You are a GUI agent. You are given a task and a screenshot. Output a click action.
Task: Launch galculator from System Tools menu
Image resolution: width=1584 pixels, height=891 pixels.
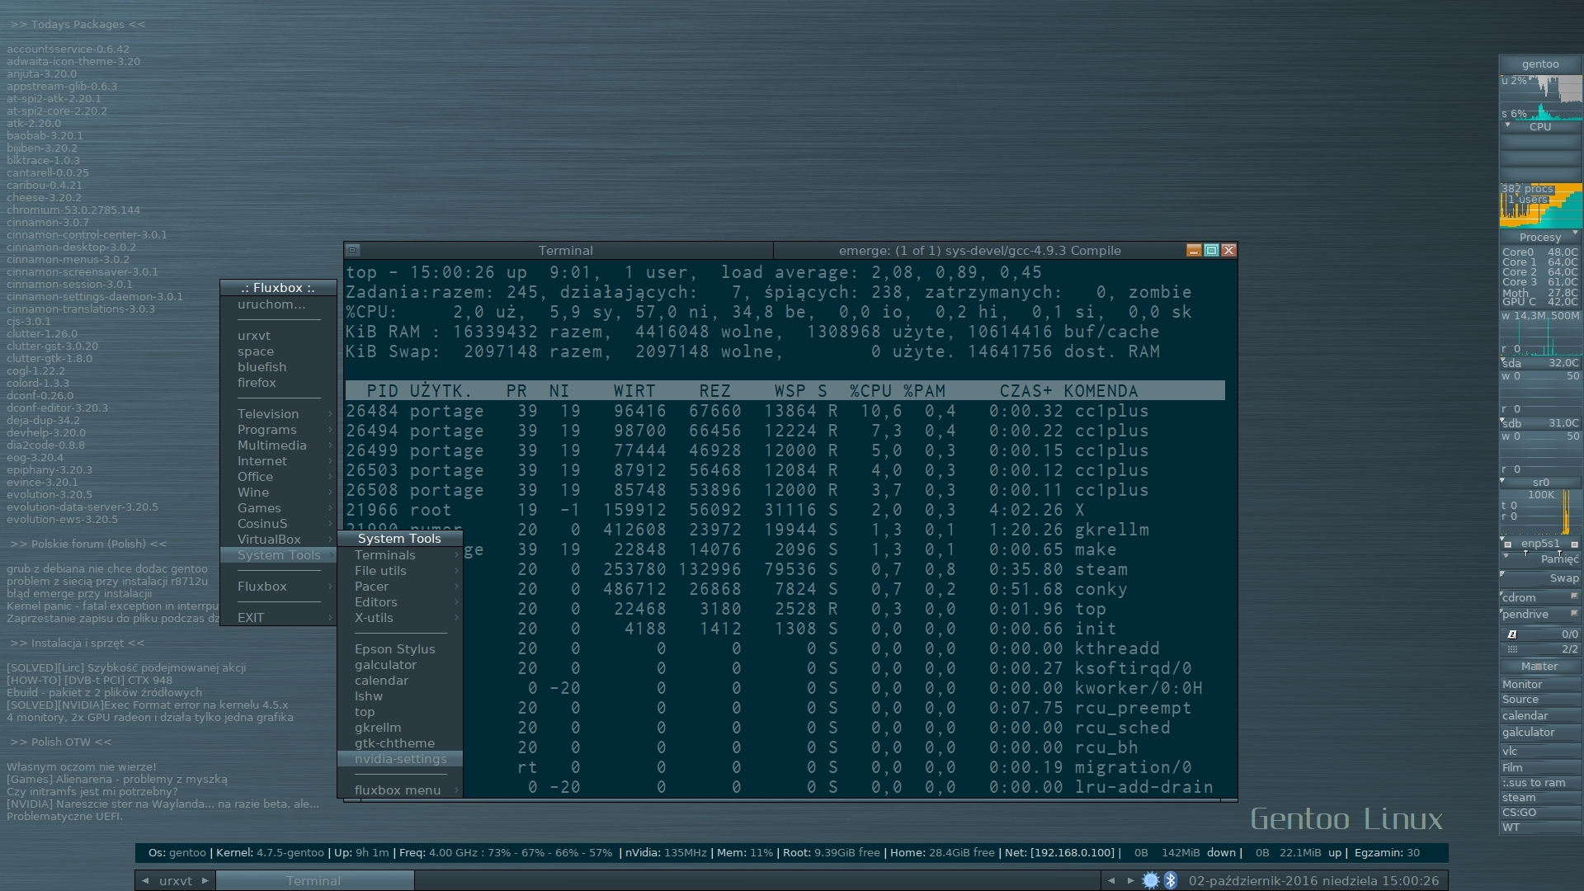coord(400,665)
